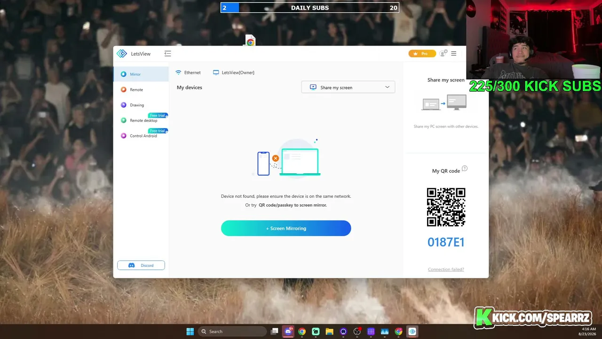Click the Free trial badge above Control Android
Image resolution: width=602 pixels, height=339 pixels.
click(158, 131)
